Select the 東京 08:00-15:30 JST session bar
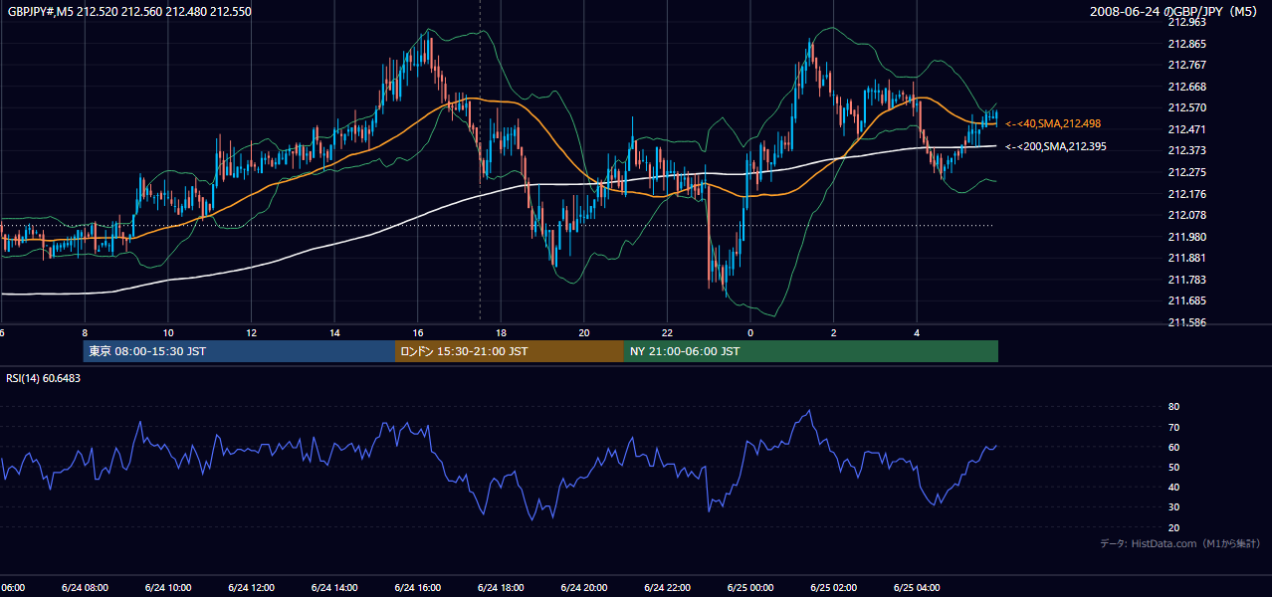The width and height of the screenshot is (1272, 597). (239, 351)
